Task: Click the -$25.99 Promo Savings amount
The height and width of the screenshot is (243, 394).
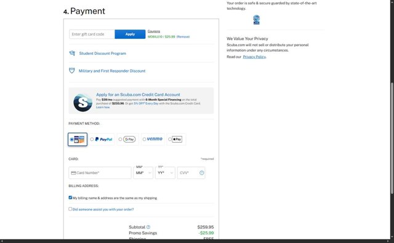Action: coord(206,233)
